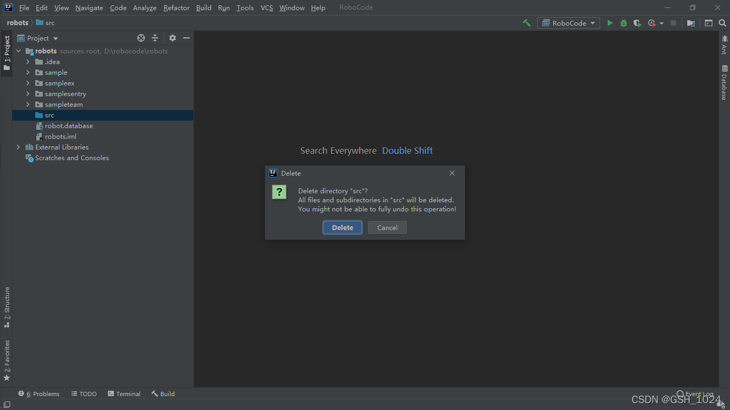Expand External Libraries node
Viewport: 730px width, 410px height.
pos(19,147)
